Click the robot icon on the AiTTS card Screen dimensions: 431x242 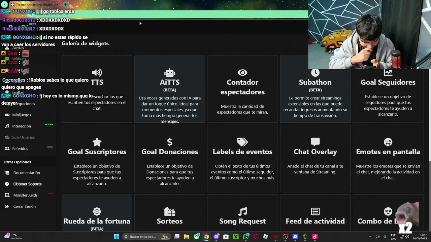tap(170, 73)
